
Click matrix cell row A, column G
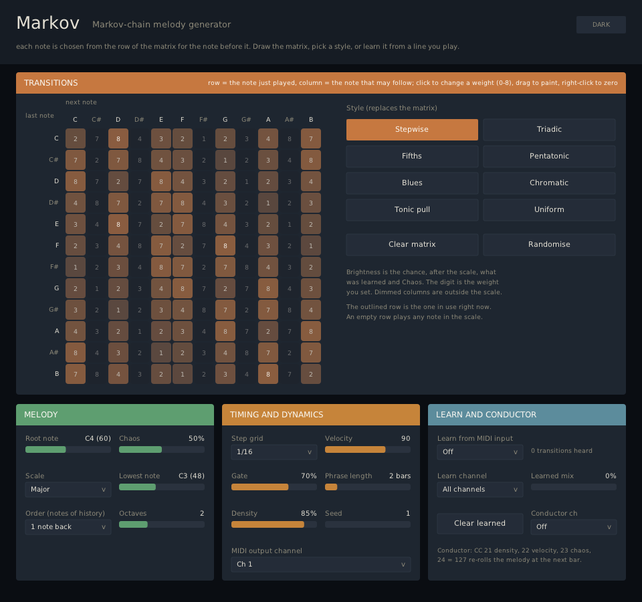coord(225,331)
